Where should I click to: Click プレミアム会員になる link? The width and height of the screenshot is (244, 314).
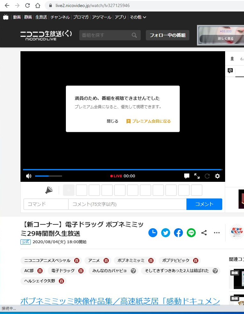pyautogui.click(x=148, y=121)
